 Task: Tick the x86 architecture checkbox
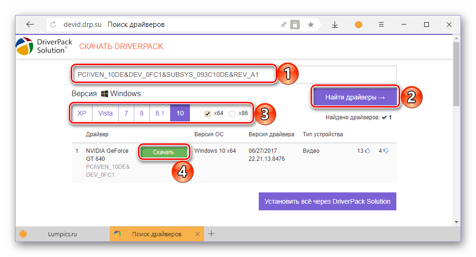click(x=232, y=114)
